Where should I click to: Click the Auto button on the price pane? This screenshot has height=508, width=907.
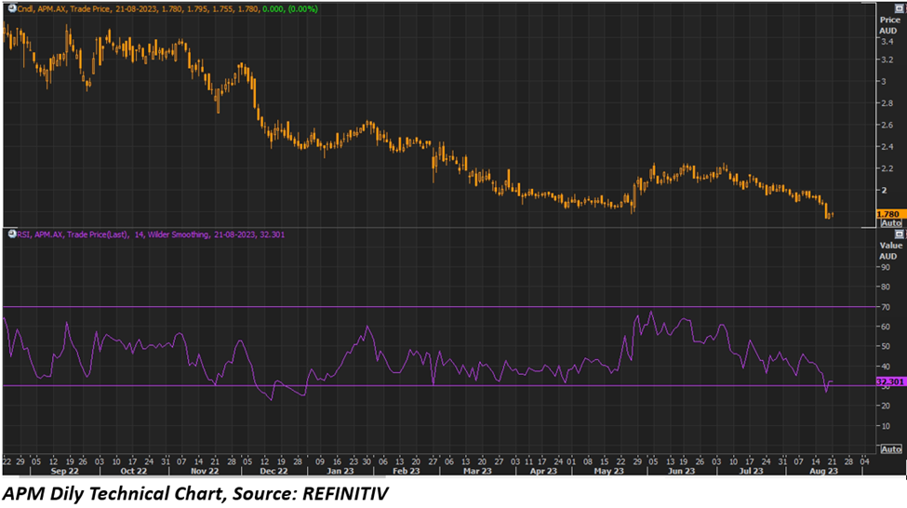pyautogui.click(x=890, y=223)
